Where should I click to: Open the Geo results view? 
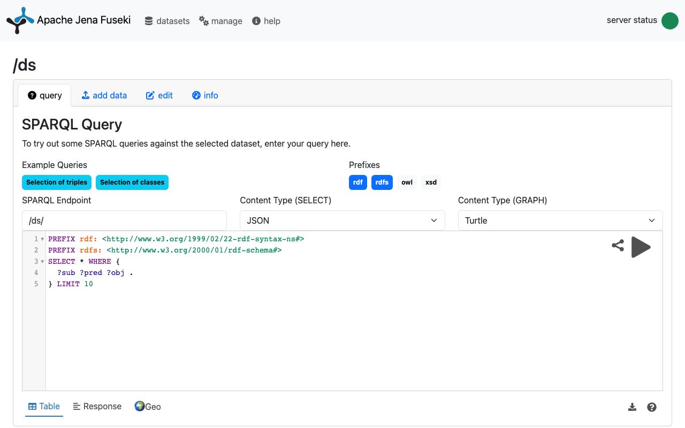[x=148, y=407]
